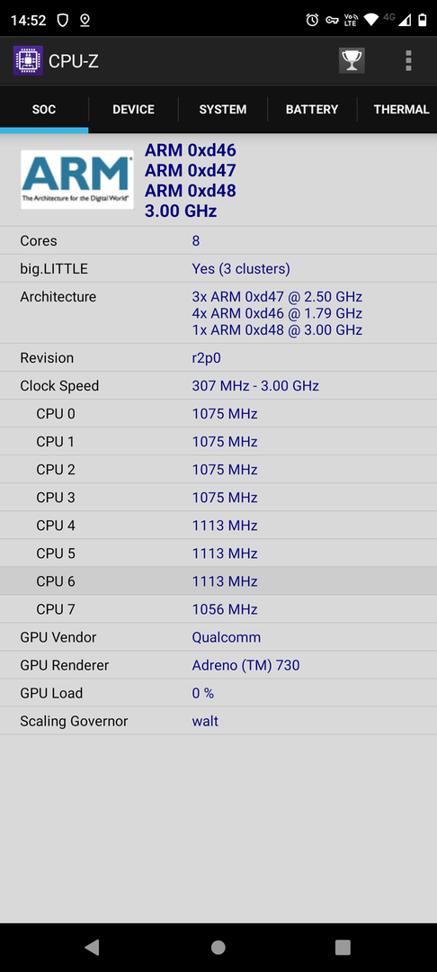Tap the big.LITTLE clusters row

click(218, 268)
